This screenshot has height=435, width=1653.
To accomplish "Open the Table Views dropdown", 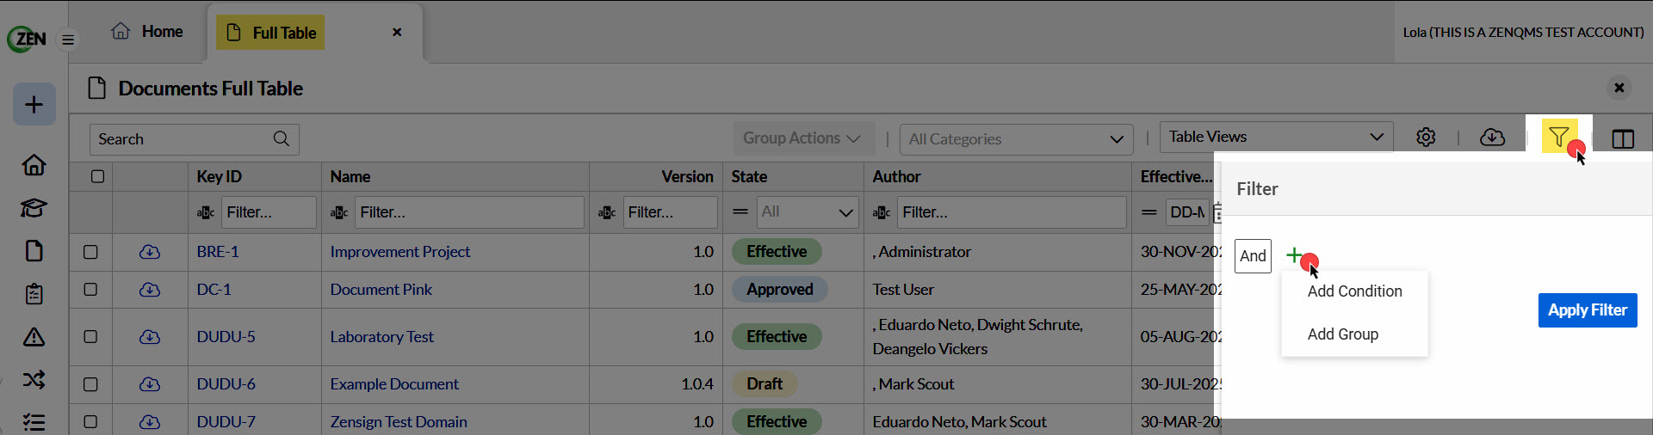I will [x=1276, y=137].
